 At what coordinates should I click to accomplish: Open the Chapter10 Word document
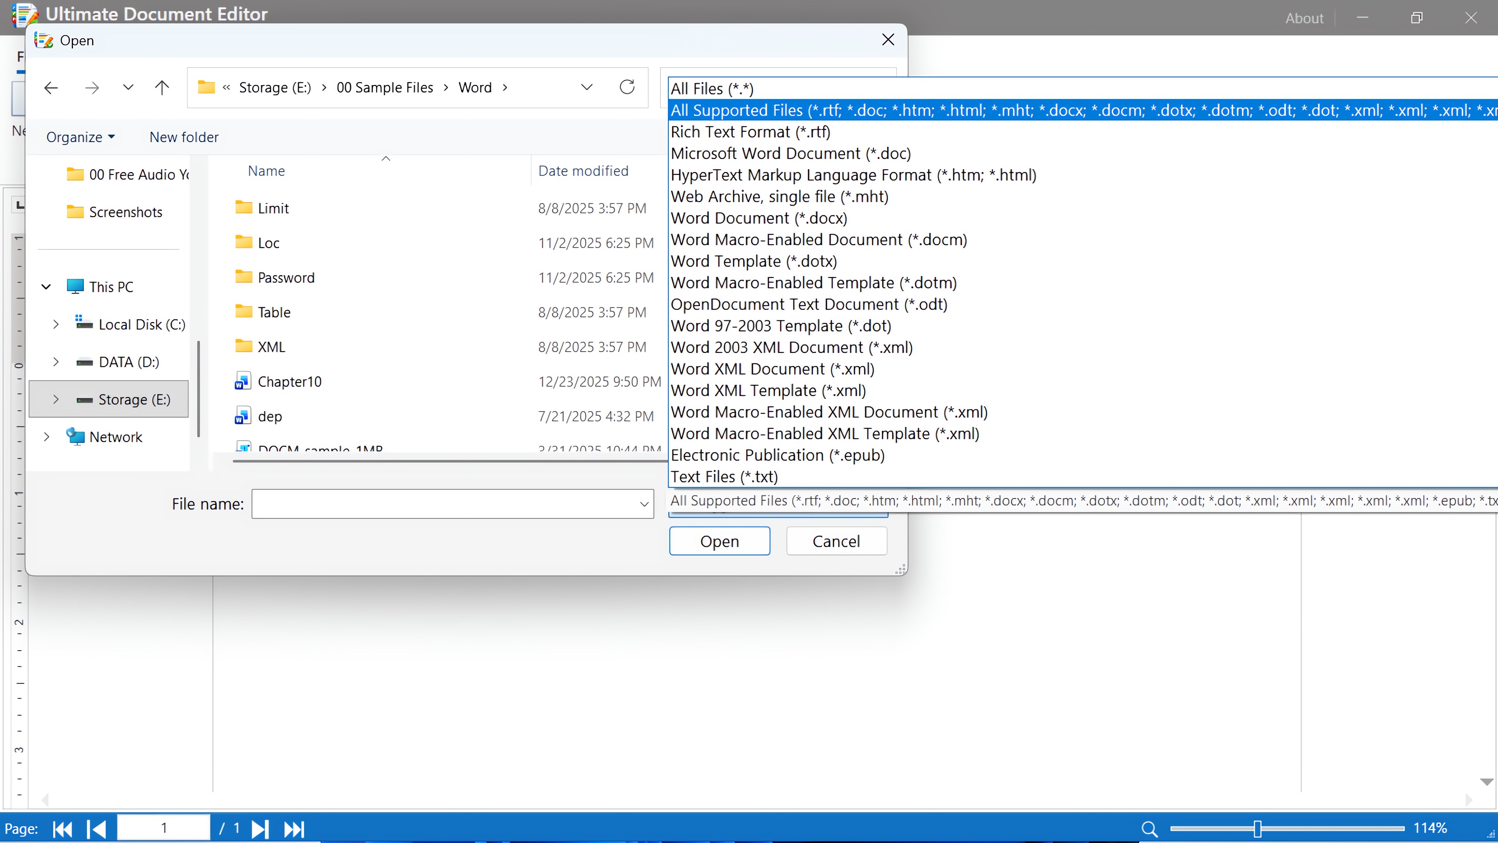click(289, 382)
